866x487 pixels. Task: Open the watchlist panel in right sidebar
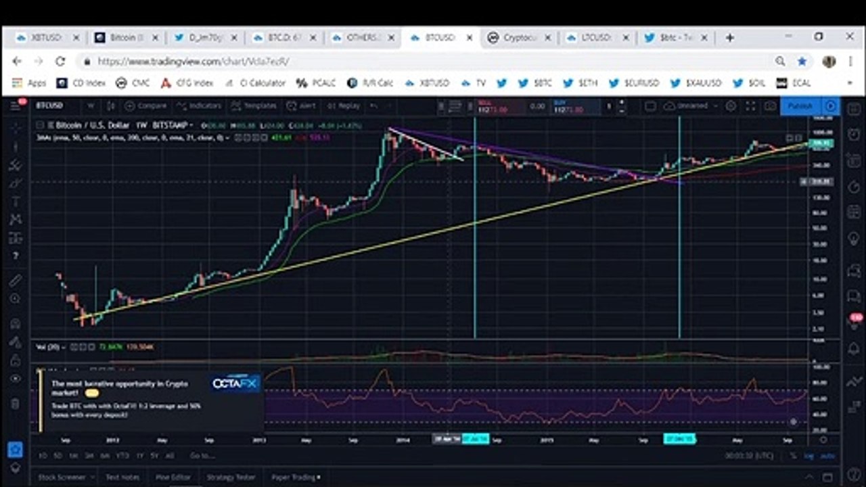[854, 110]
